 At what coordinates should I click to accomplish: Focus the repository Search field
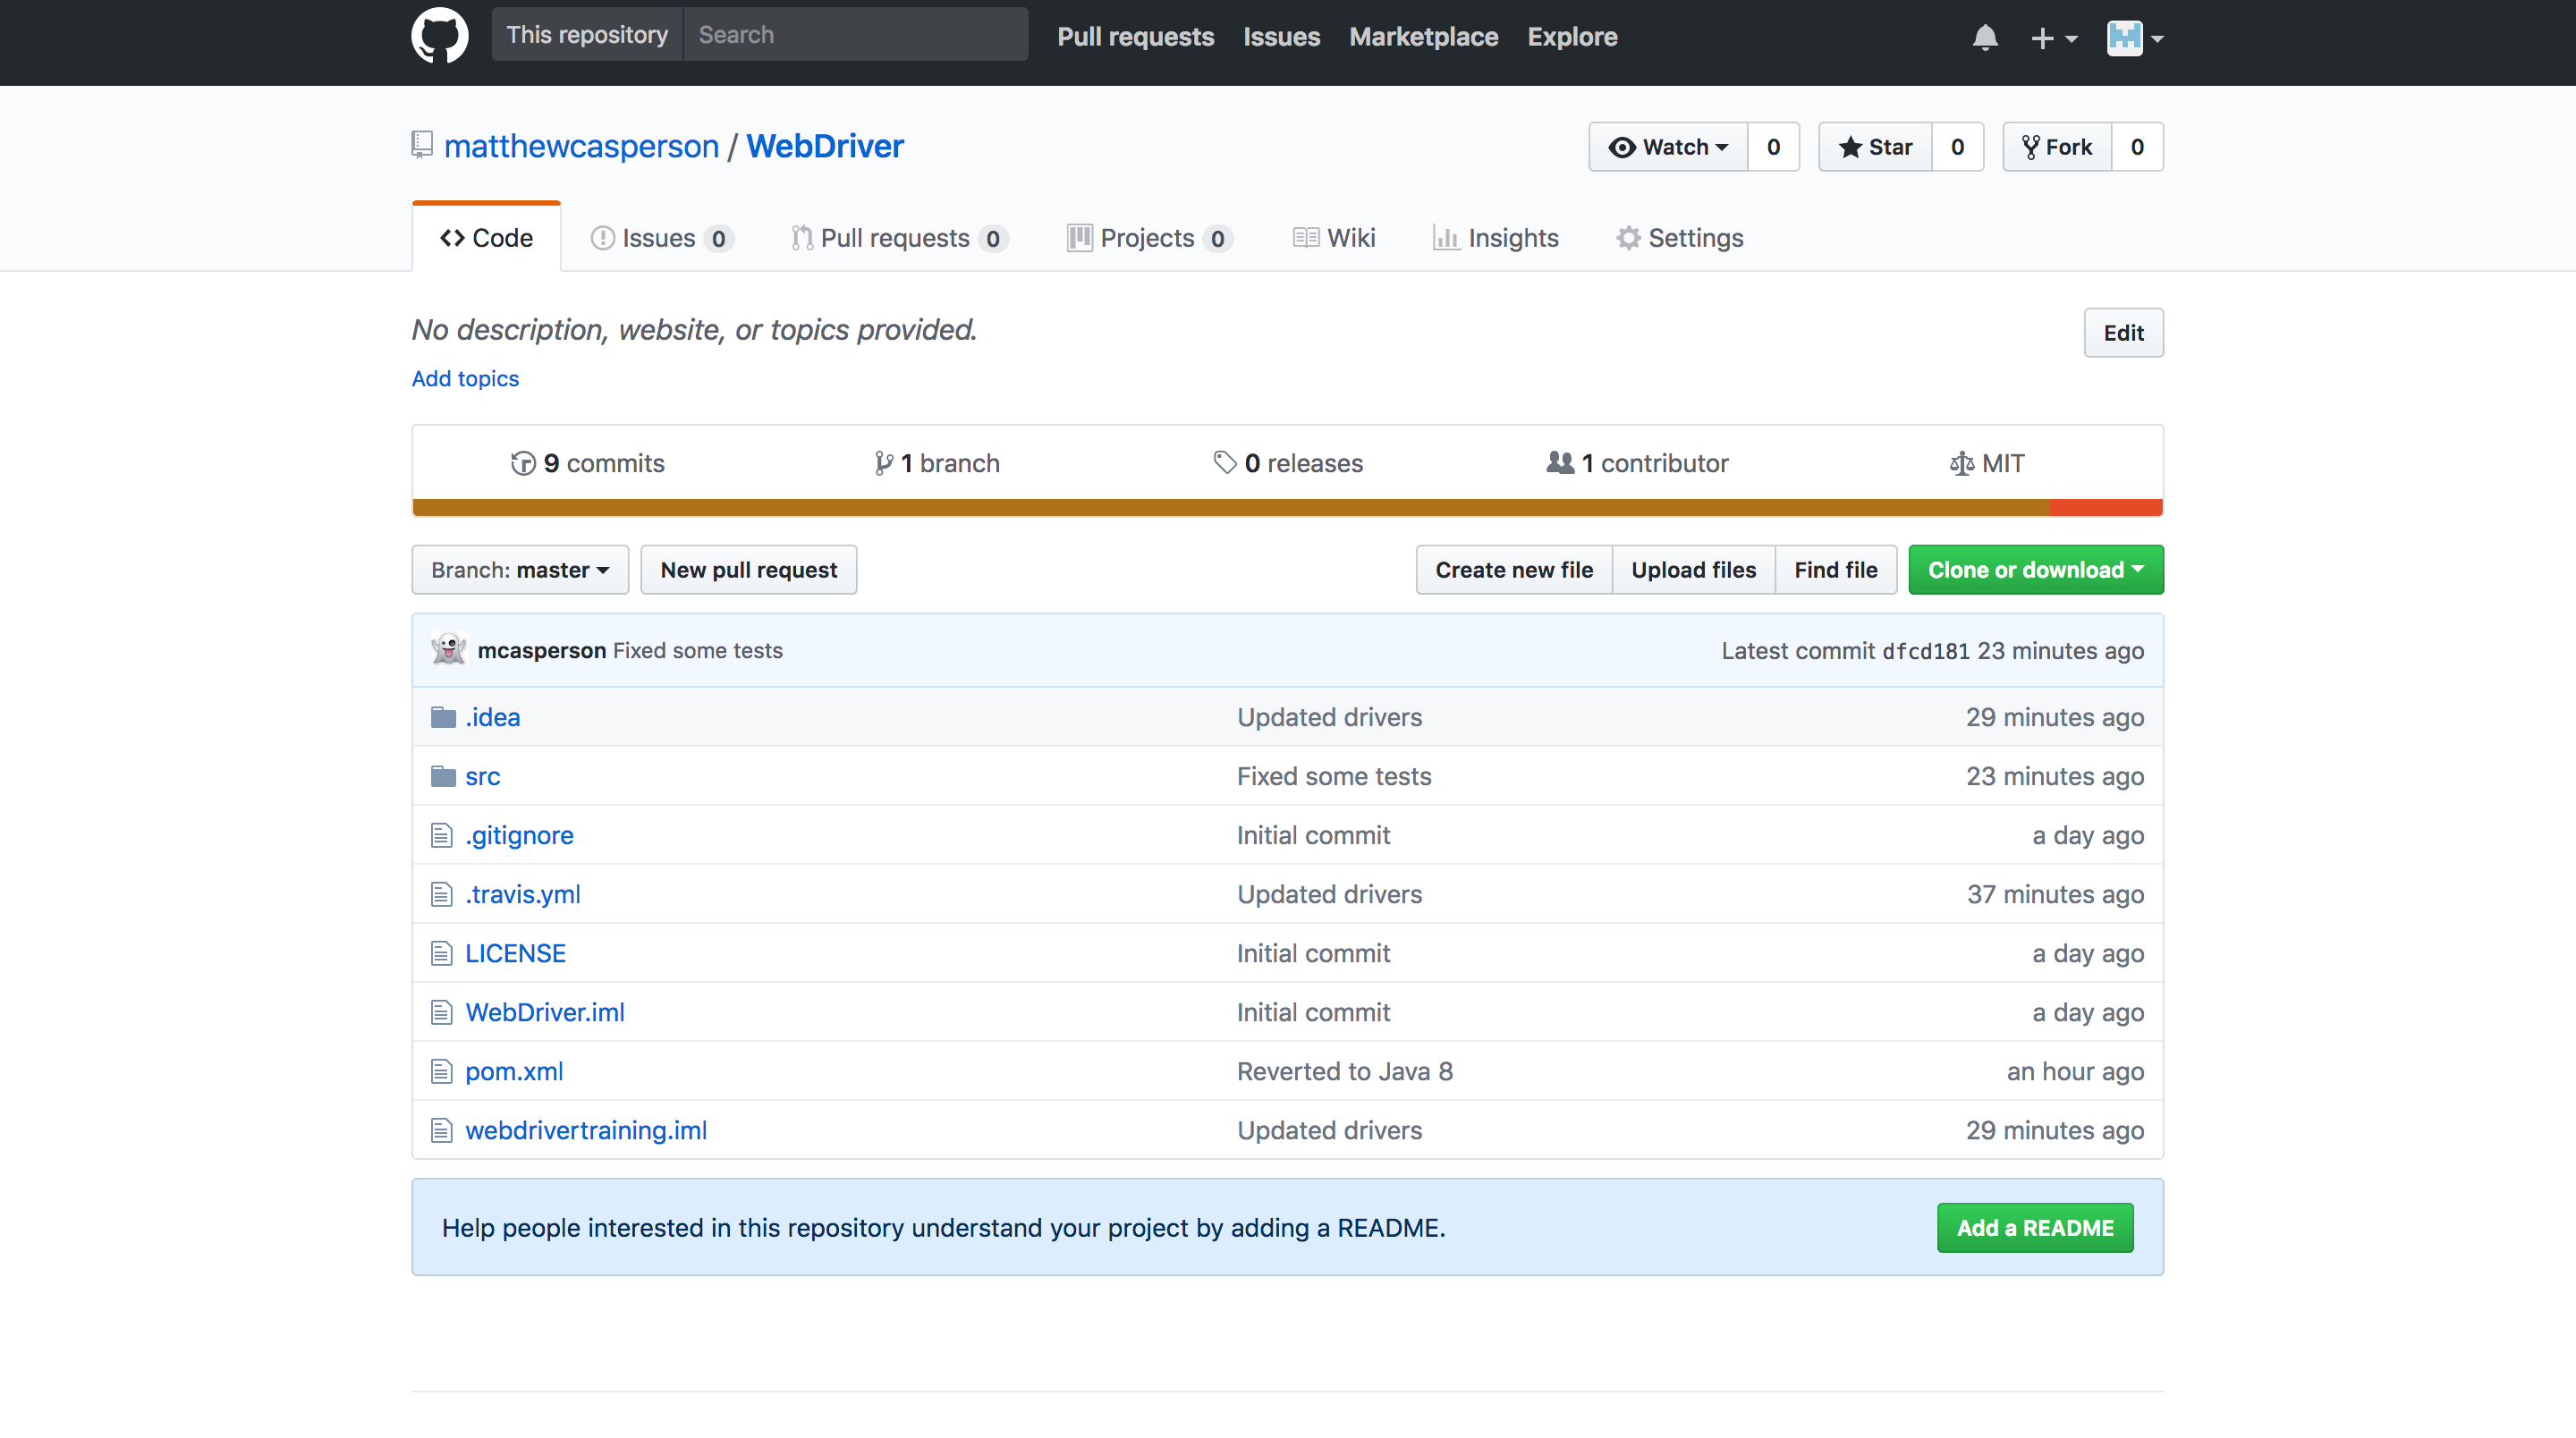coord(855,35)
